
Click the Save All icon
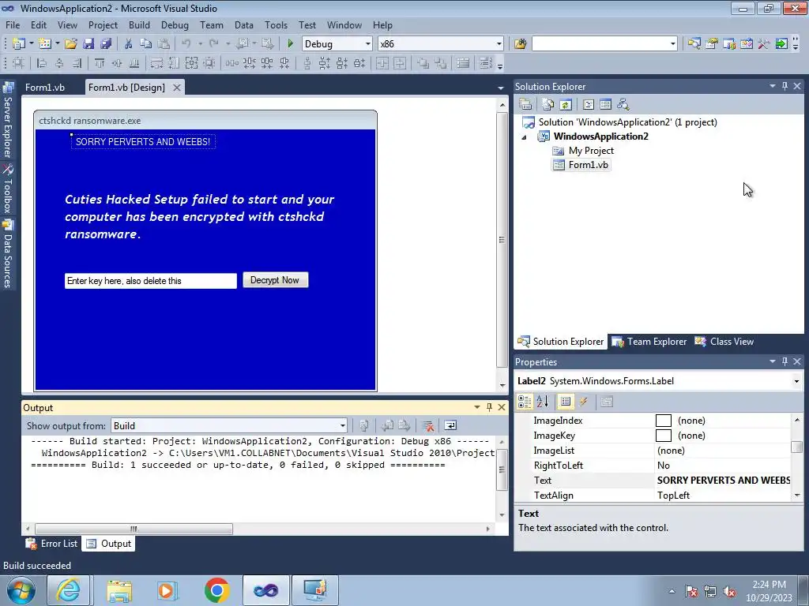click(106, 44)
